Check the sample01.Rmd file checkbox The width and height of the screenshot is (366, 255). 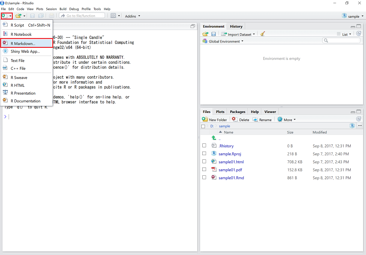tap(204, 177)
